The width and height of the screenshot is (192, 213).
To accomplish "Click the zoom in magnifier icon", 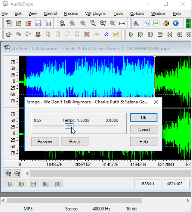I will 62,23.
